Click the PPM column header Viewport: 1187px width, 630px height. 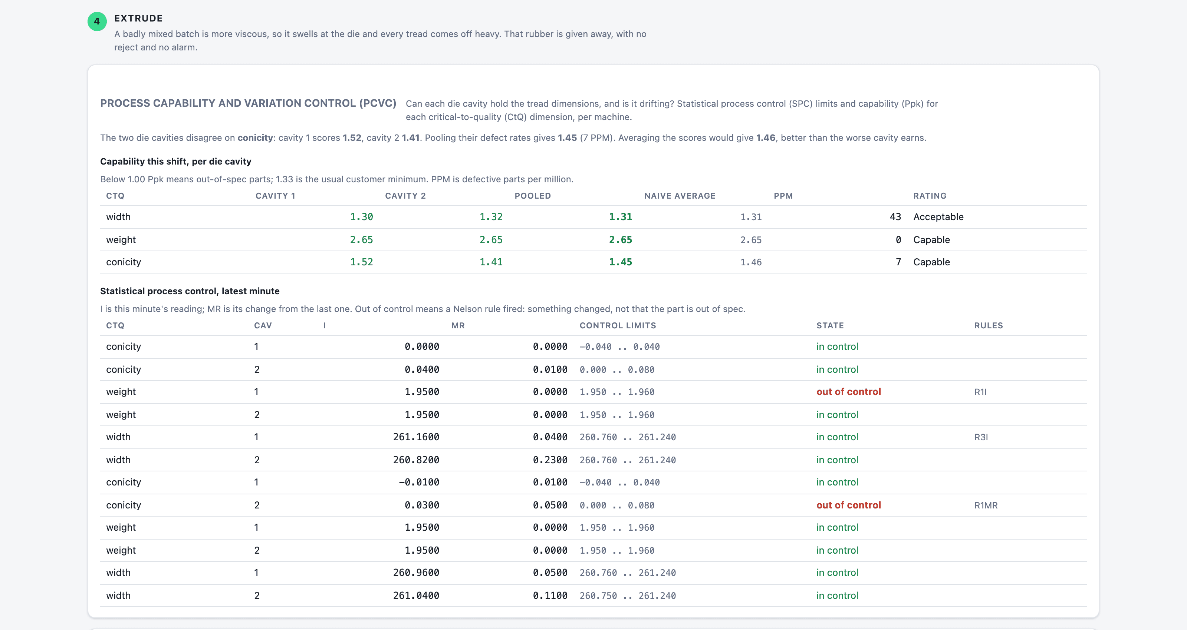click(x=783, y=196)
